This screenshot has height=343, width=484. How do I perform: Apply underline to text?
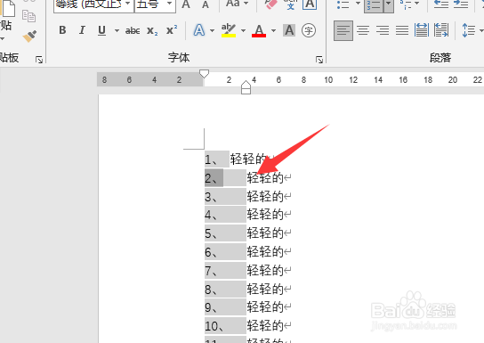pos(101,30)
